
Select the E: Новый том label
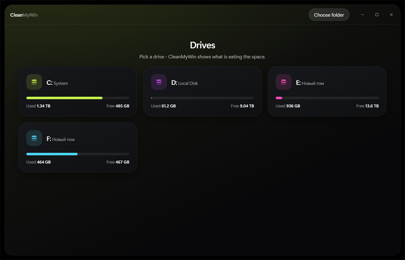pyautogui.click(x=310, y=83)
